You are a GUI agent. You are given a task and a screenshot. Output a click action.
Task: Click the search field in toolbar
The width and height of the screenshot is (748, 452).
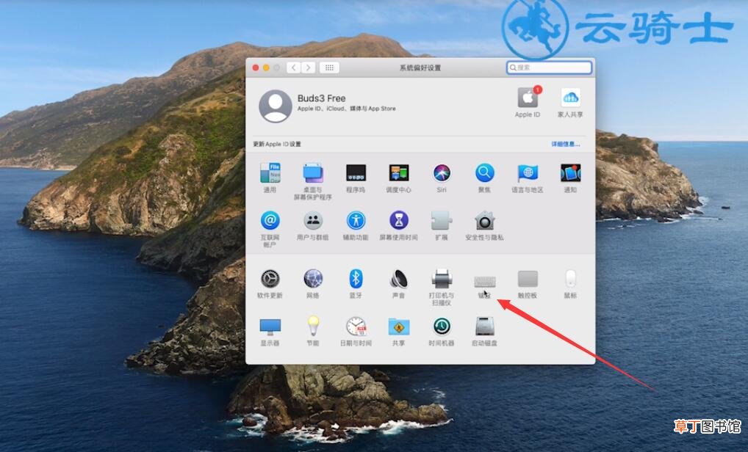549,68
